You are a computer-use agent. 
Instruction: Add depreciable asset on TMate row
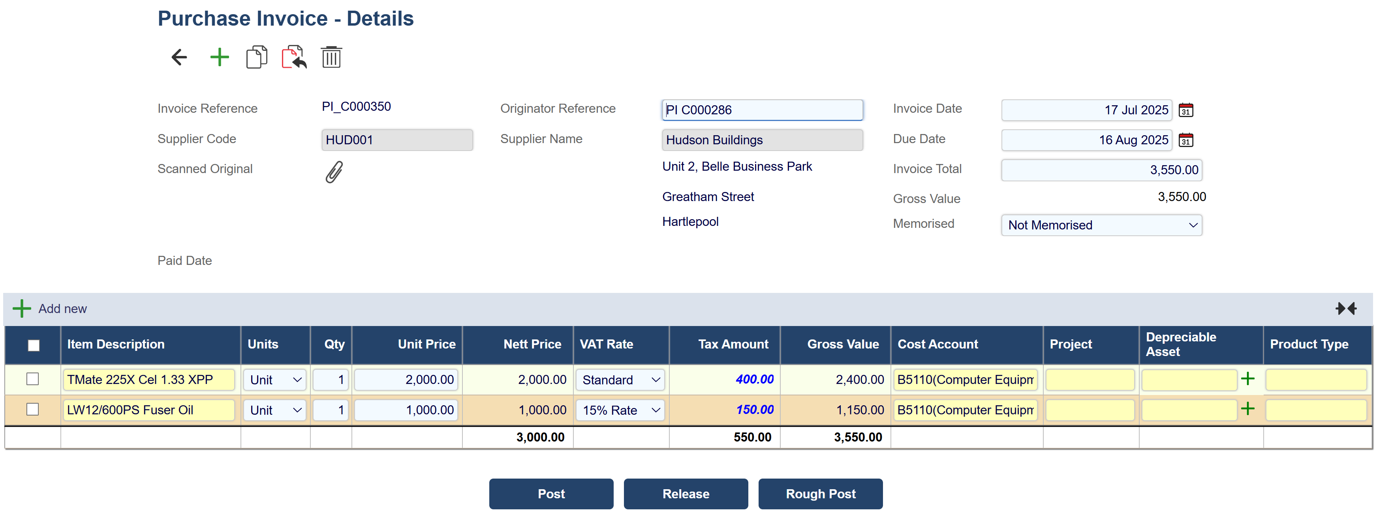point(1247,379)
